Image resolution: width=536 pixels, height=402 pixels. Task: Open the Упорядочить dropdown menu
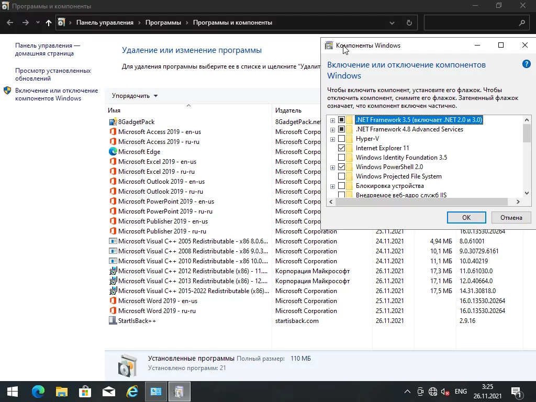click(x=135, y=96)
